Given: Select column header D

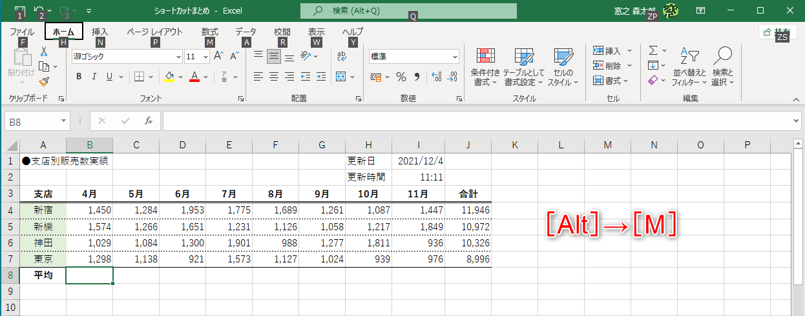Looking at the screenshot, I should coord(182,145).
